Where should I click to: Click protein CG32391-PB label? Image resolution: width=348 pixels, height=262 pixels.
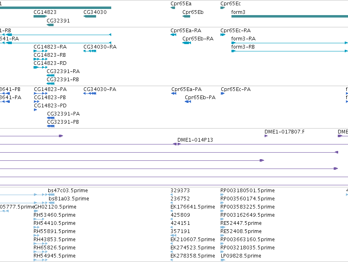tap(63, 122)
